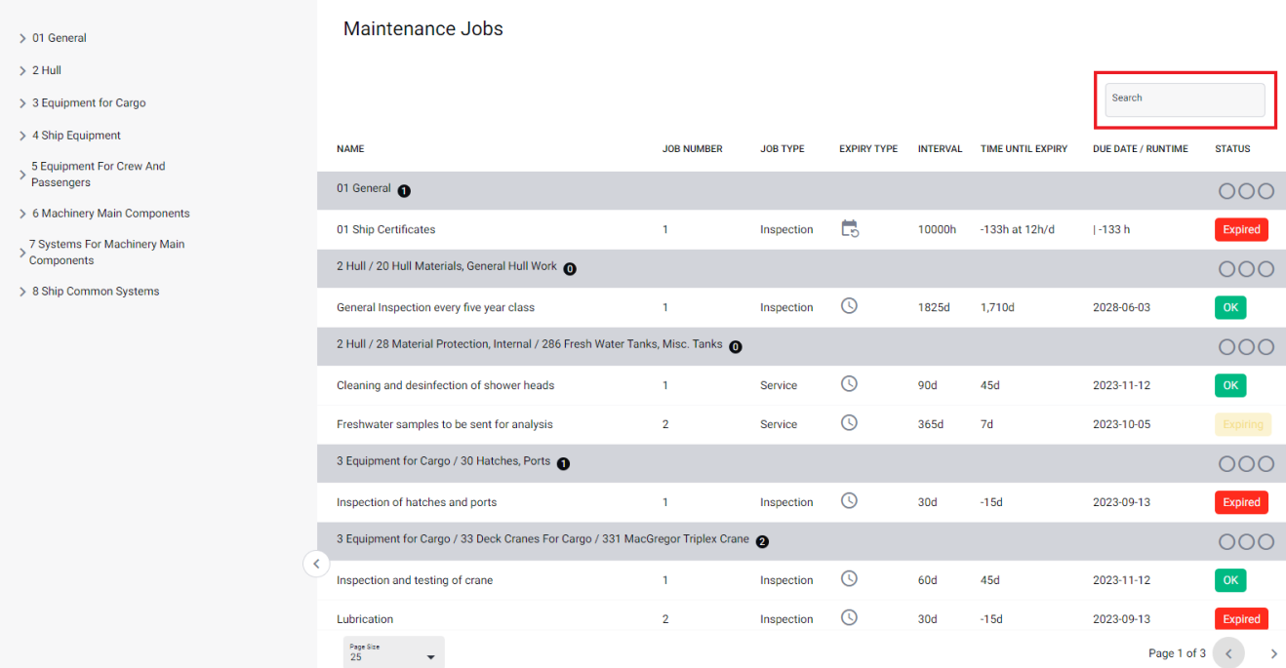Screen dimensions: 1286x668
Task: Click clock icon for Inspection of hatches and ports
Action: click(x=850, y=501)
